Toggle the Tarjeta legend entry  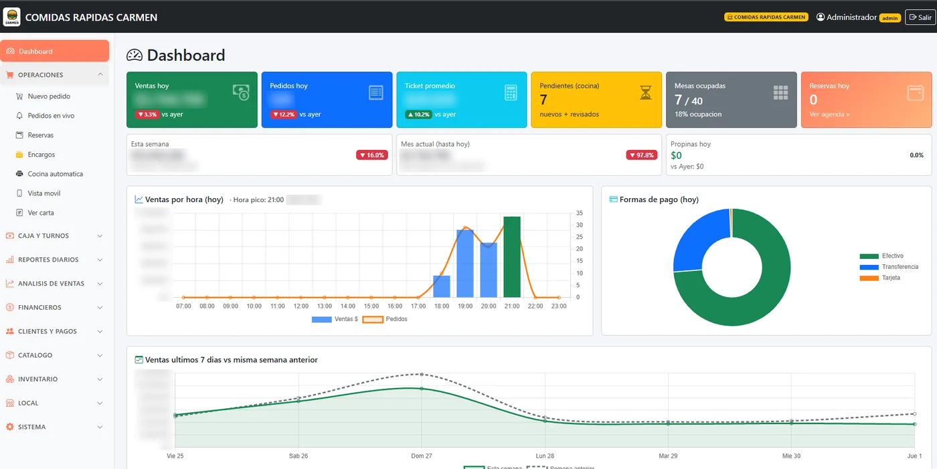880,278
